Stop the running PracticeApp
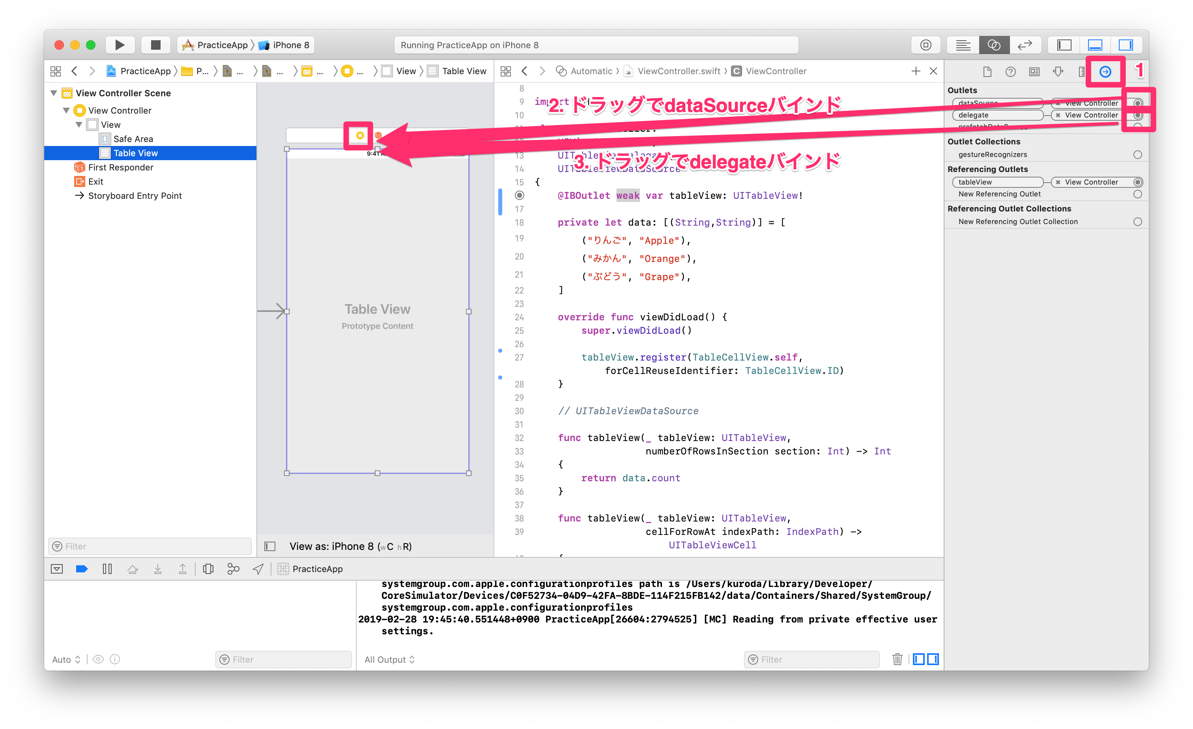 155,45
